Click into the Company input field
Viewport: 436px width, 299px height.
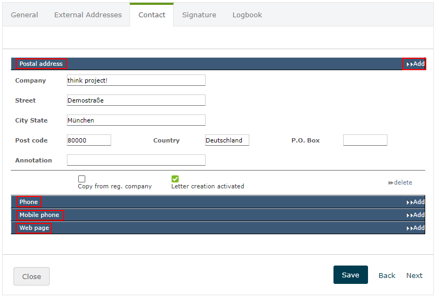(x=136, y=80)
